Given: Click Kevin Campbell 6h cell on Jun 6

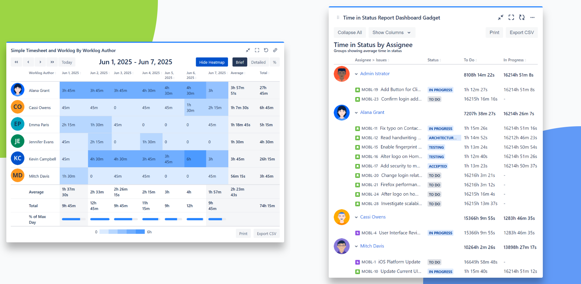Looking at the screenshot, I should [x=195, y=159].
